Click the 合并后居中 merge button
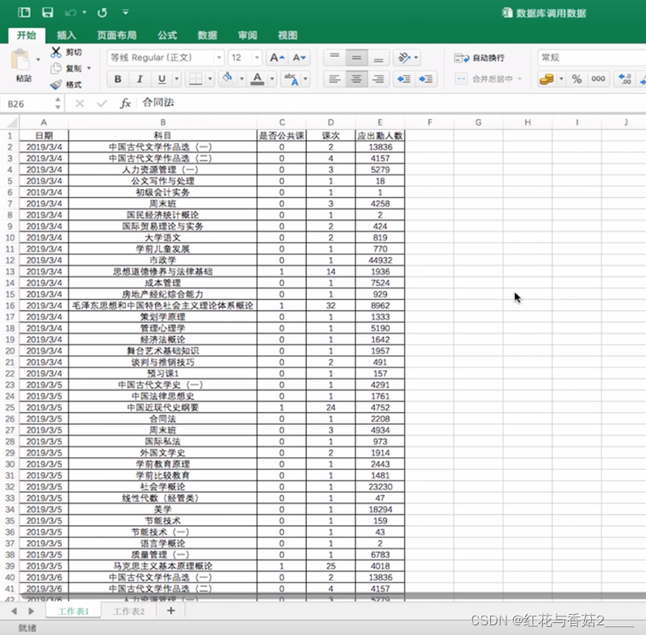The width and height of the screenshot is (646, 635). pos(484,78)
